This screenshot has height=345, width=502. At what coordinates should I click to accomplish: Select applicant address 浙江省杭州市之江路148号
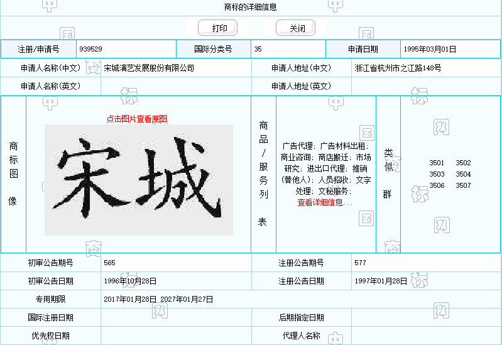click(398, 68)
